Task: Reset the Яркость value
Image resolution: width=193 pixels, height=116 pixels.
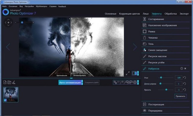Action: [x=184, y=90]
